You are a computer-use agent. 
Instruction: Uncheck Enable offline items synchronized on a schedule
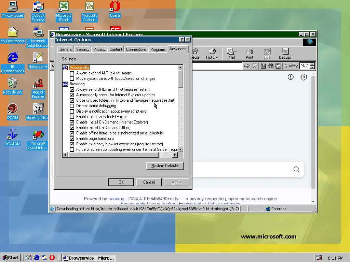pyautogui.click(x=72, y=133)
